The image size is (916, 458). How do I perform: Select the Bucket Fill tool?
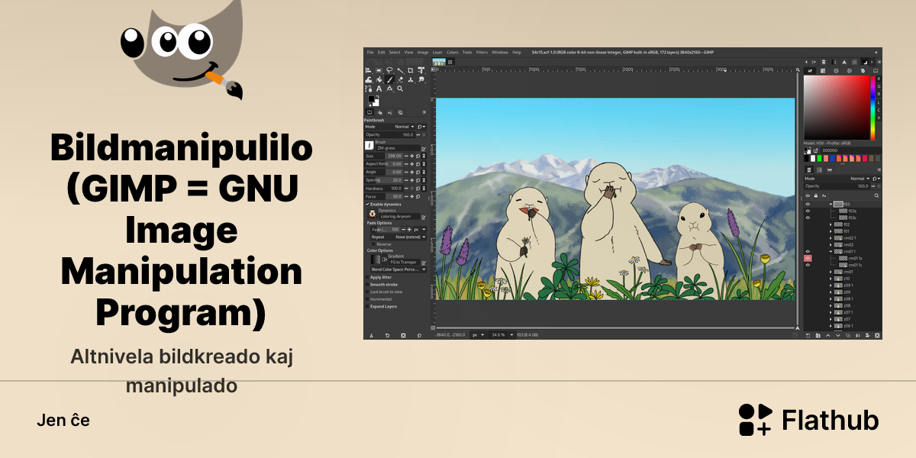(x=379, y=79)
